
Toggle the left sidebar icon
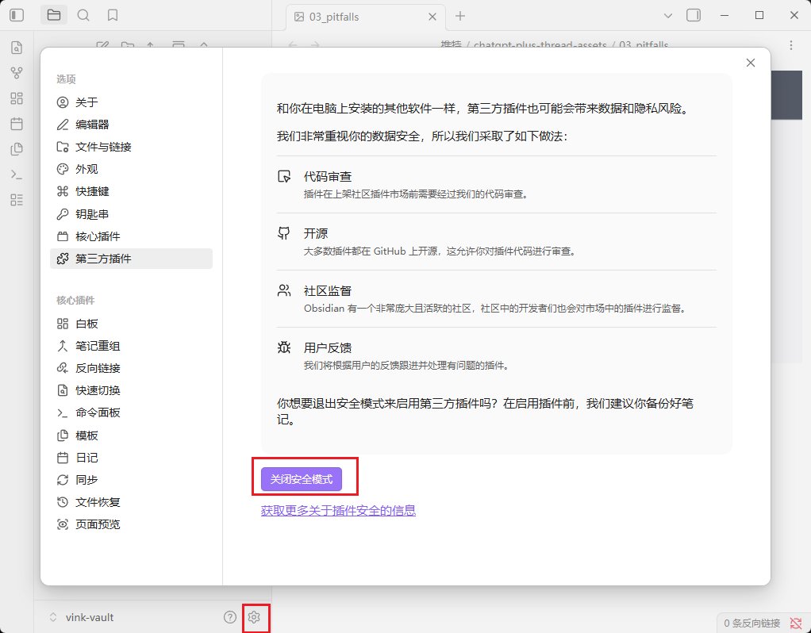pyautogui.click(x=17, y=15)
